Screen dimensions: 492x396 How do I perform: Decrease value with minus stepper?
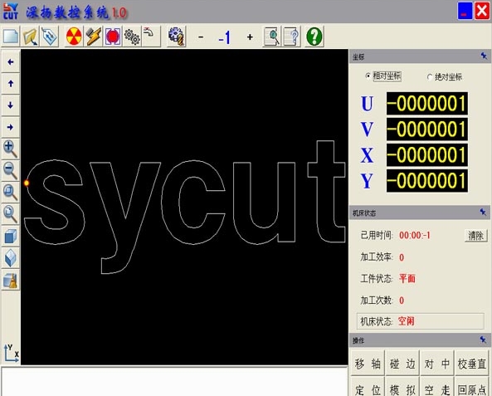pos(201,37)
